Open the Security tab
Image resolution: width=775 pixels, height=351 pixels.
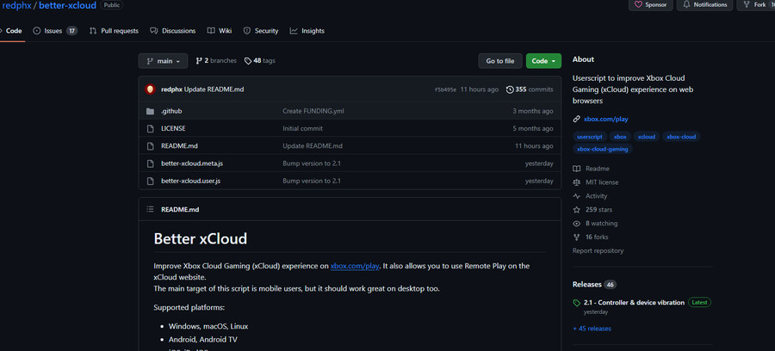pyautogui.click(x=260, y=31)
